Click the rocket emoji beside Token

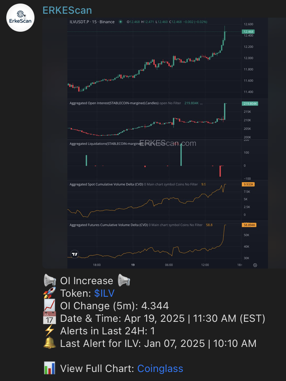point(50,293)
